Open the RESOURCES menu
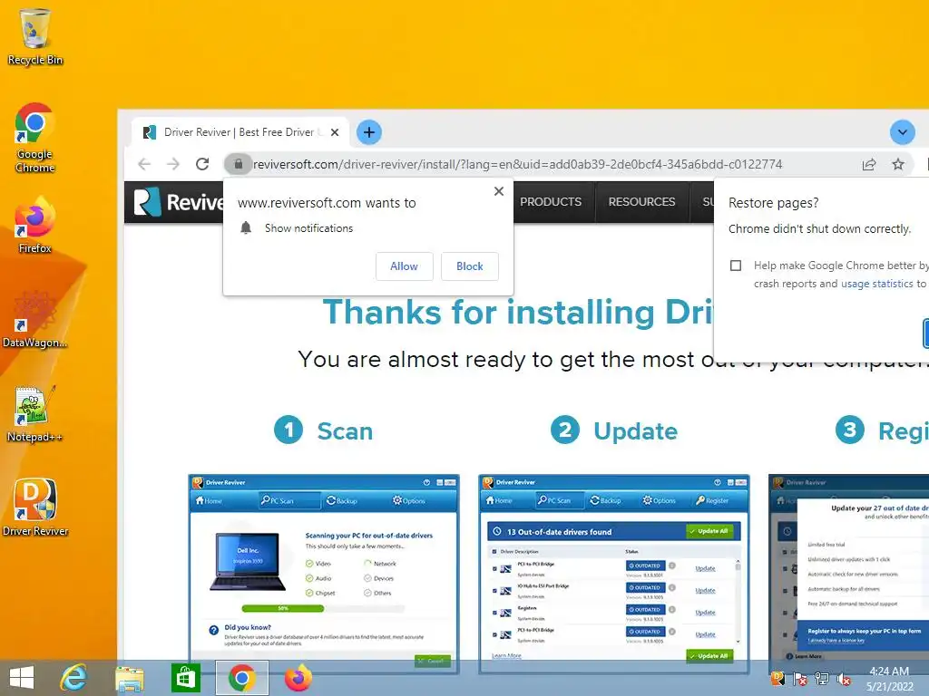The image size is (929, 696). pyautogui.click(x=641, y=202)
